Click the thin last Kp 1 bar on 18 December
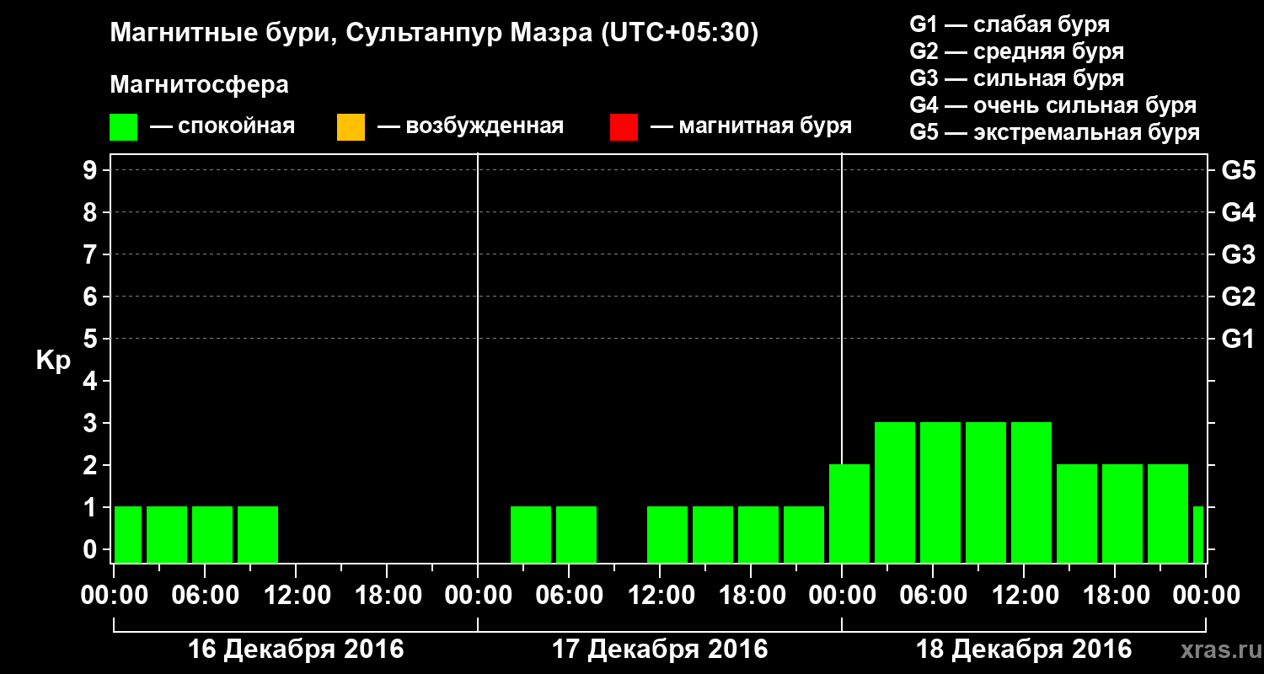1264x674 pixels. [1198, 534]
